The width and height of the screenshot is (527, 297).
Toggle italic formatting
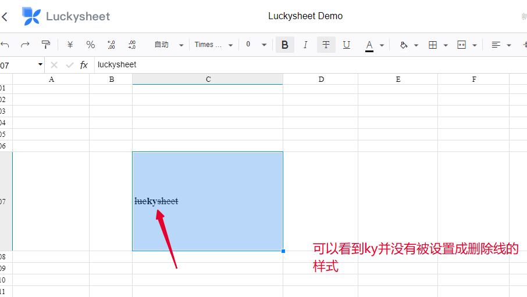click(x=305, y=45)
